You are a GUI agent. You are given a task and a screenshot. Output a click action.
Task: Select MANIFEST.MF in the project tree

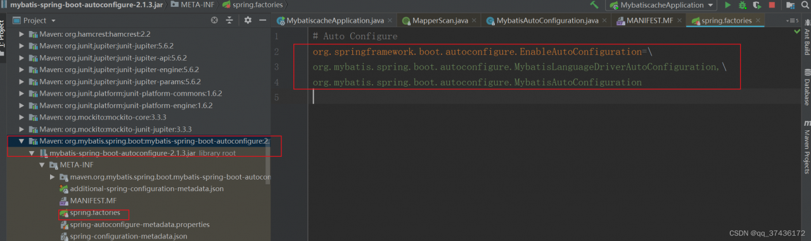tap(93, 201)
